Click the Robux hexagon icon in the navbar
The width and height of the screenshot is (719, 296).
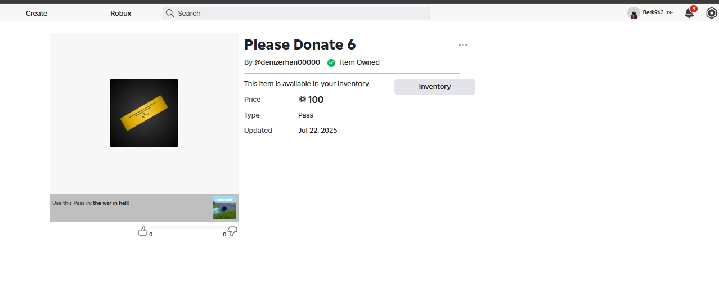(711, 14)
